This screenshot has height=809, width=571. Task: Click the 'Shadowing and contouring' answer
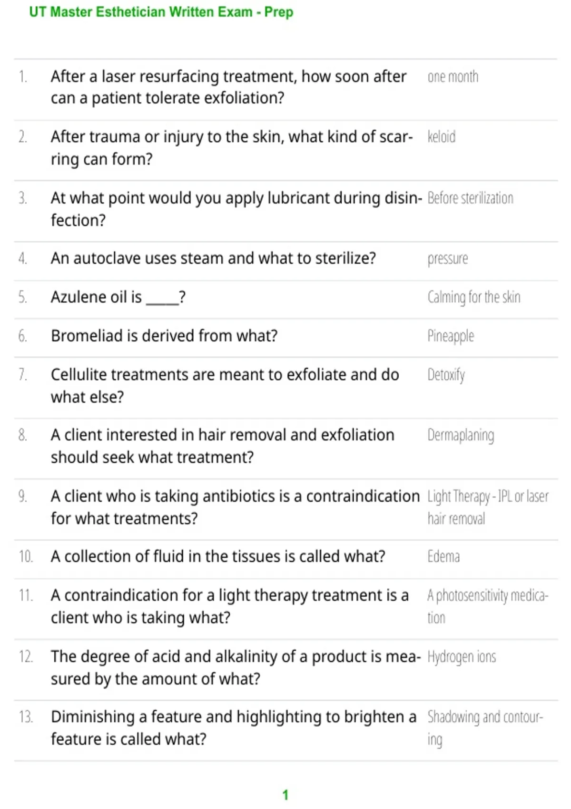pyautogui.click(x=485, y=728)
